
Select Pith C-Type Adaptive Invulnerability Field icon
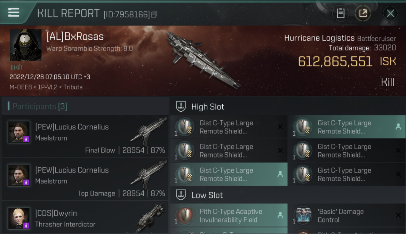point(185,216)
